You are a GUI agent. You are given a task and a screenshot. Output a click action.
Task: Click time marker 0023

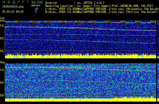[47, 22]
